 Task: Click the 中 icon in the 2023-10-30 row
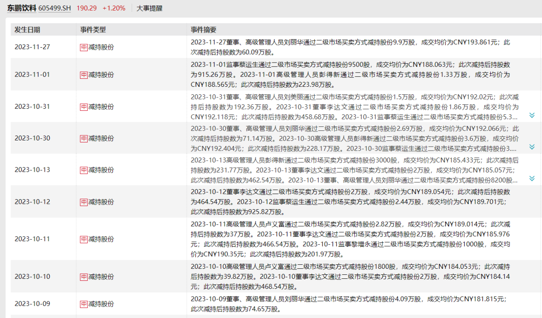[84, 138]
